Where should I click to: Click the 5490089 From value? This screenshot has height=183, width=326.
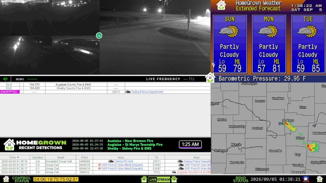point(85,161)
